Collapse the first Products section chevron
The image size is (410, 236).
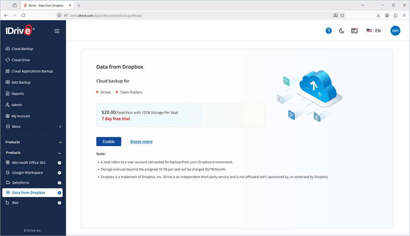click(60, 142)
